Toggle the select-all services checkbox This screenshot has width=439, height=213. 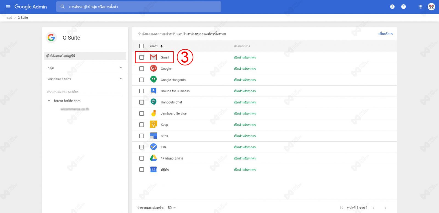[x=142, y=46]
